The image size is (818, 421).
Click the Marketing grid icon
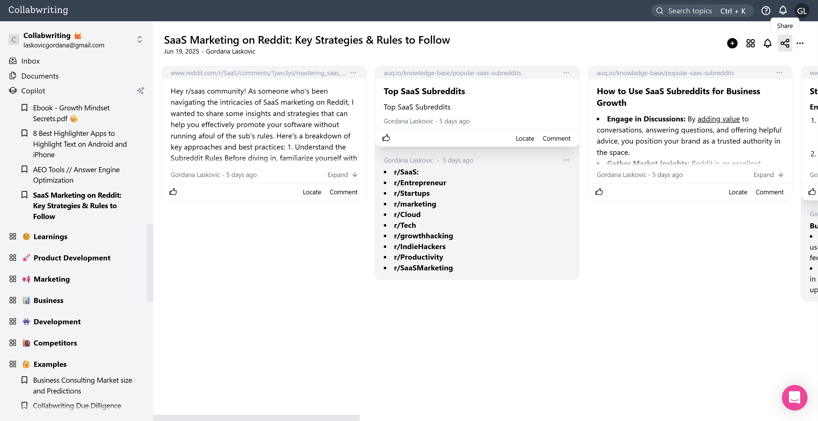pyautogui.click(x=13, y=279)
